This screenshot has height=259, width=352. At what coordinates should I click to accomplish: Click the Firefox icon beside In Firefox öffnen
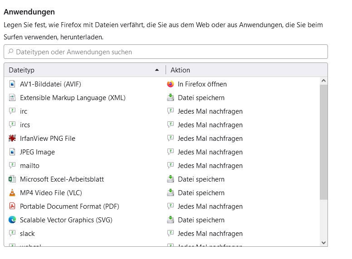pos(171,84)
